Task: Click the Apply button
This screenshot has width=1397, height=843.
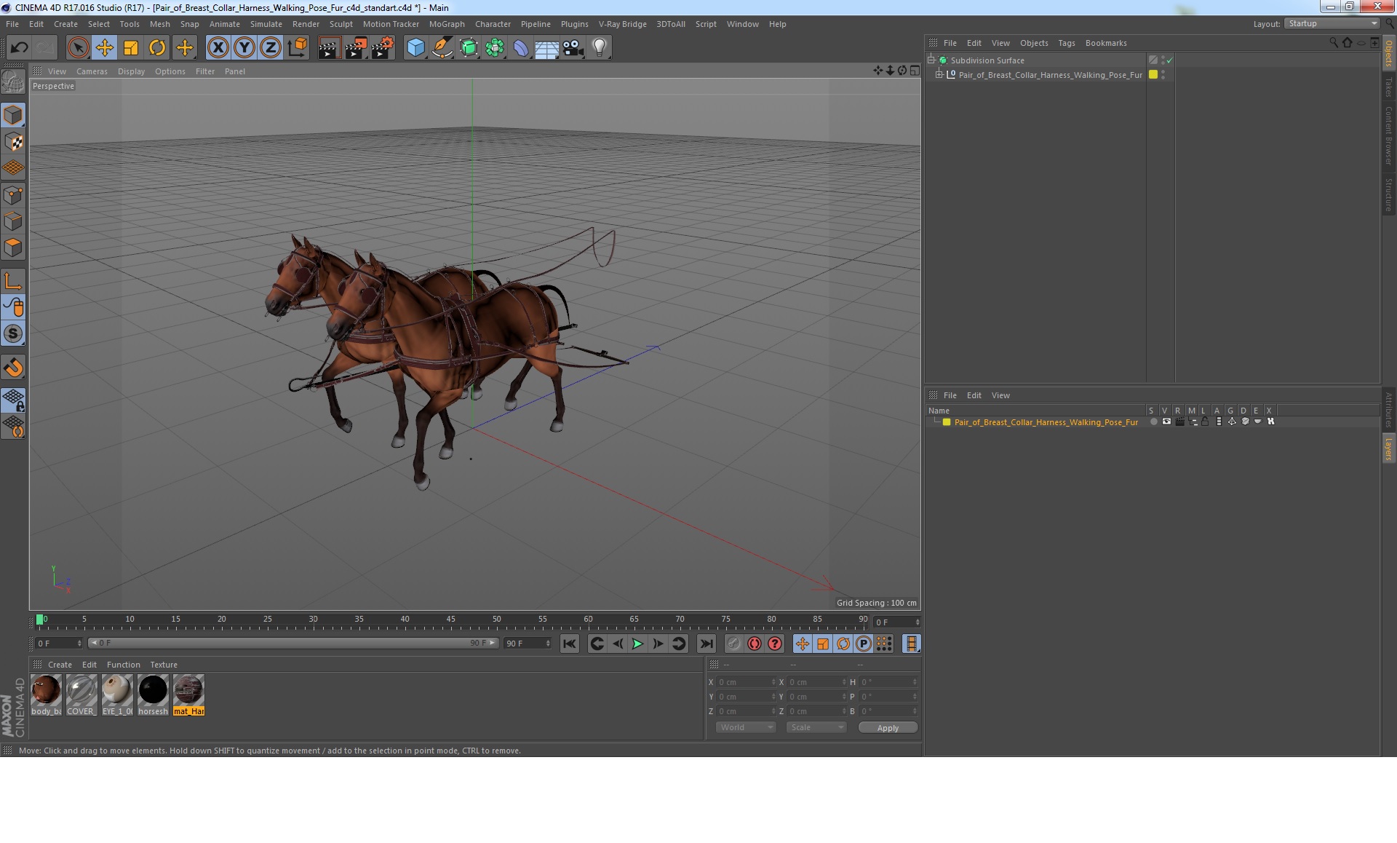Action: pos(888,728)
